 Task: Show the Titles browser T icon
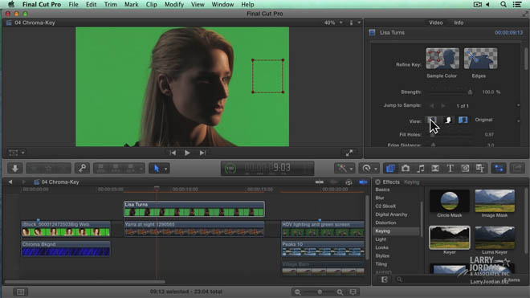[450, 168]
